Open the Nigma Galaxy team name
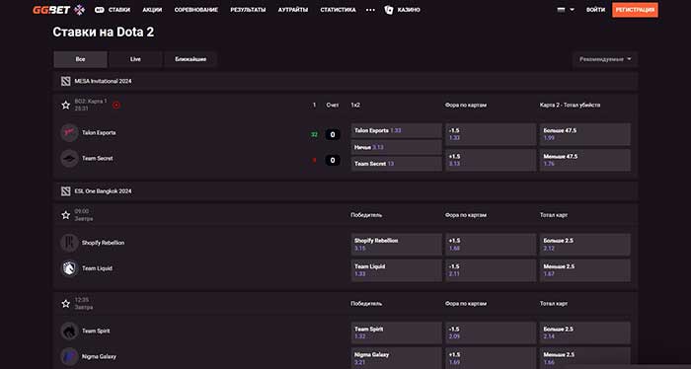The height and width of the screenshot is (369, 691). tap(99, 357)
